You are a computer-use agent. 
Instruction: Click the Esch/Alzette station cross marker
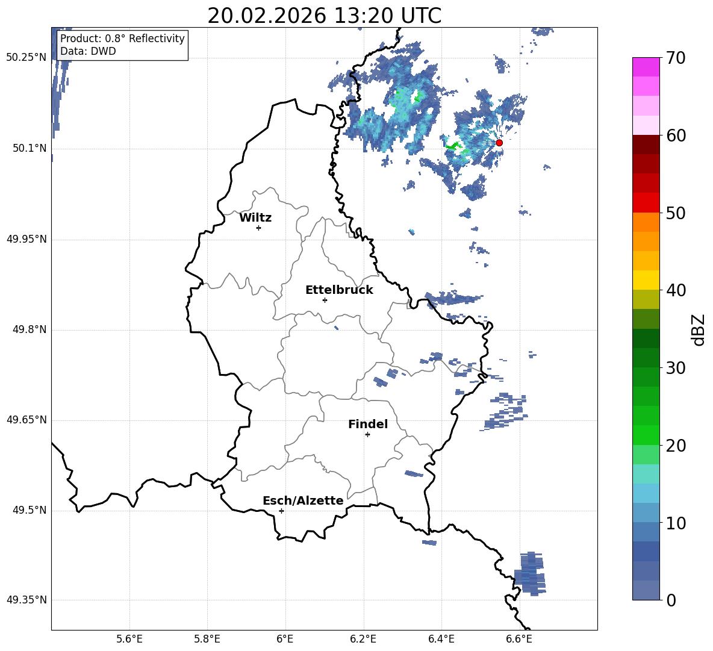[281, 511]
